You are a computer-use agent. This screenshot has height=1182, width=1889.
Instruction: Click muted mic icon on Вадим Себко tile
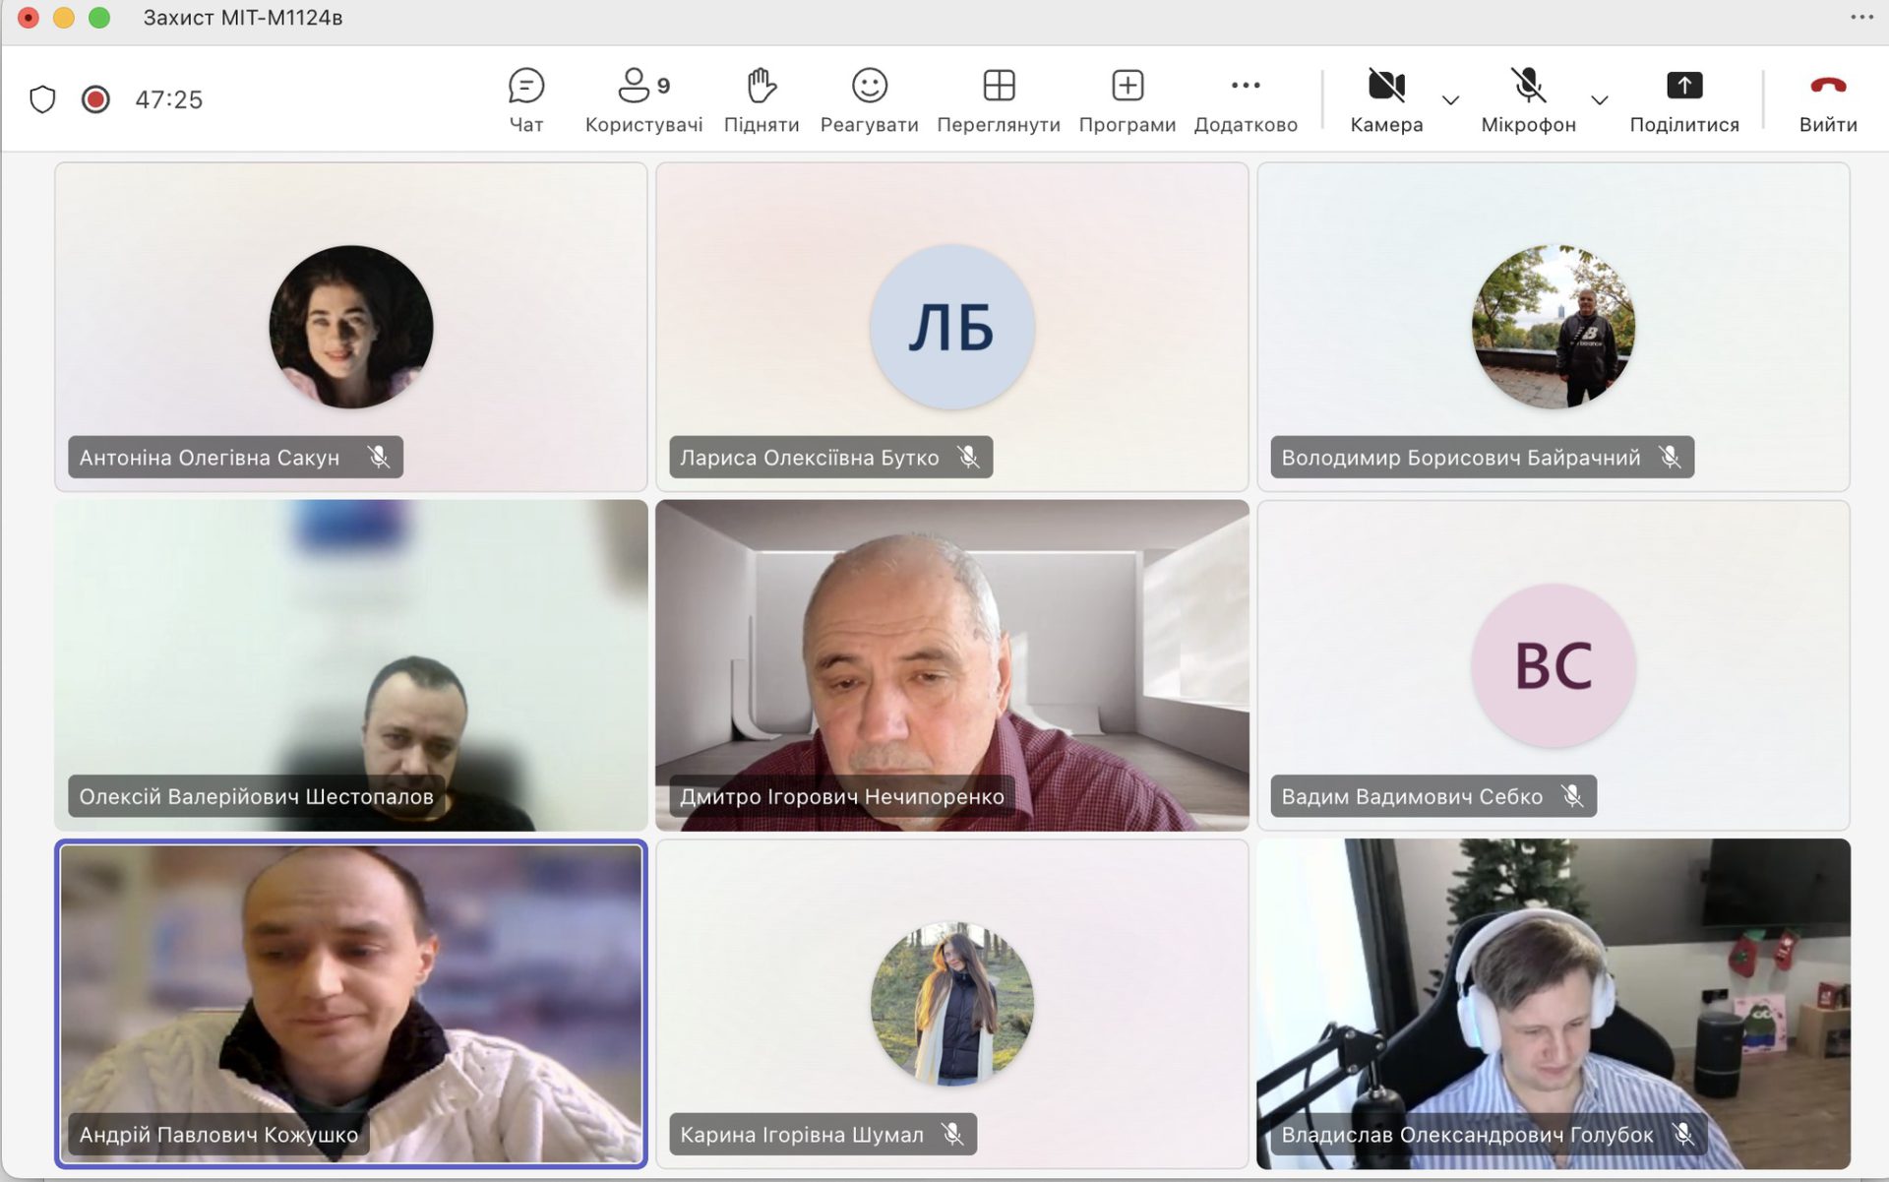pyautogui.click(x=1572, y=796)
